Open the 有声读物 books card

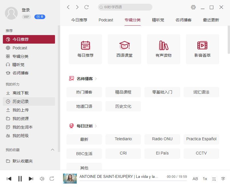163,49
